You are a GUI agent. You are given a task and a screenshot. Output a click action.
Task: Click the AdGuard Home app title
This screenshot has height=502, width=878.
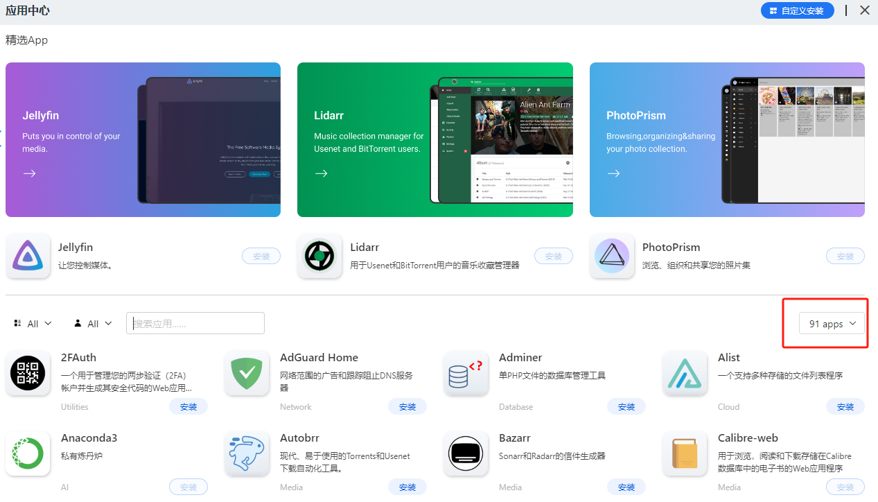tap(319, 358)
